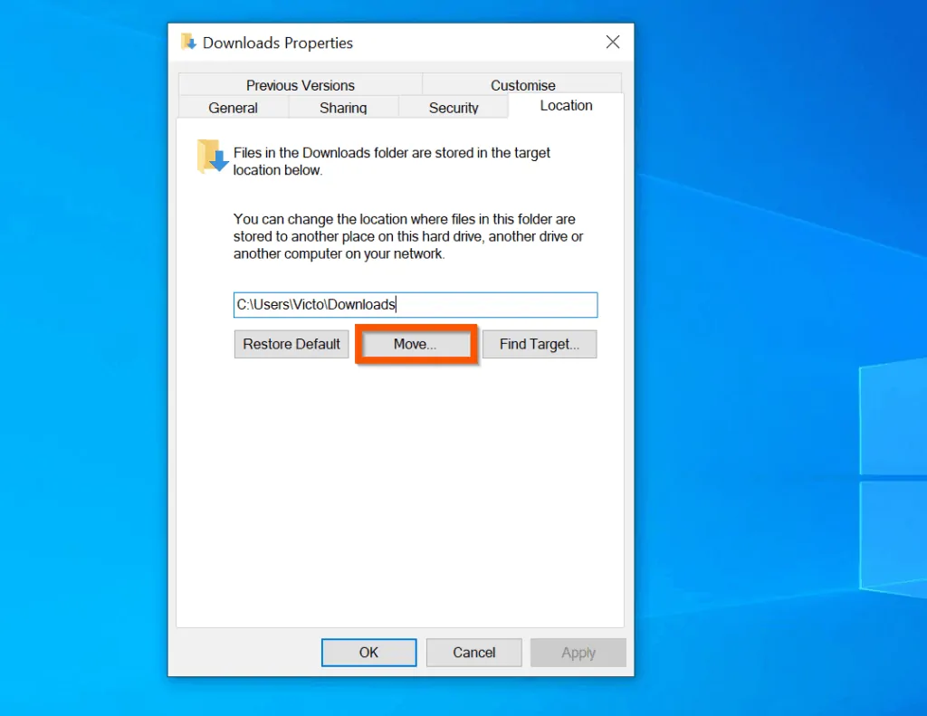The width and height of the screenshot is (927, 716).
Task: Place cursor in the Downloads path field
Action: (416, 304)
